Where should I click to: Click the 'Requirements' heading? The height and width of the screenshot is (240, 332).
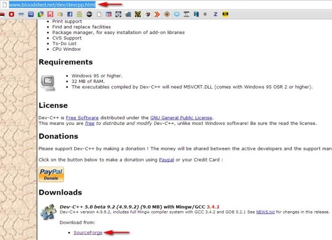66,62
